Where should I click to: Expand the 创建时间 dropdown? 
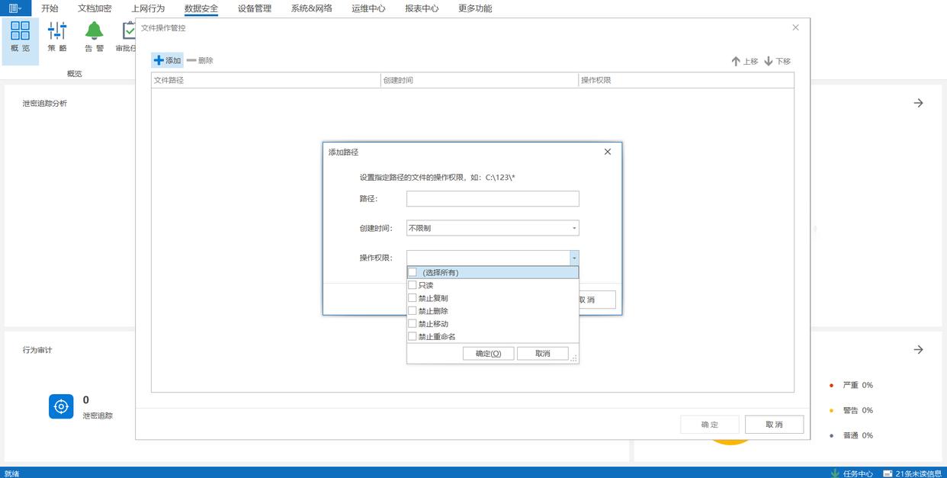pos(573,228)
